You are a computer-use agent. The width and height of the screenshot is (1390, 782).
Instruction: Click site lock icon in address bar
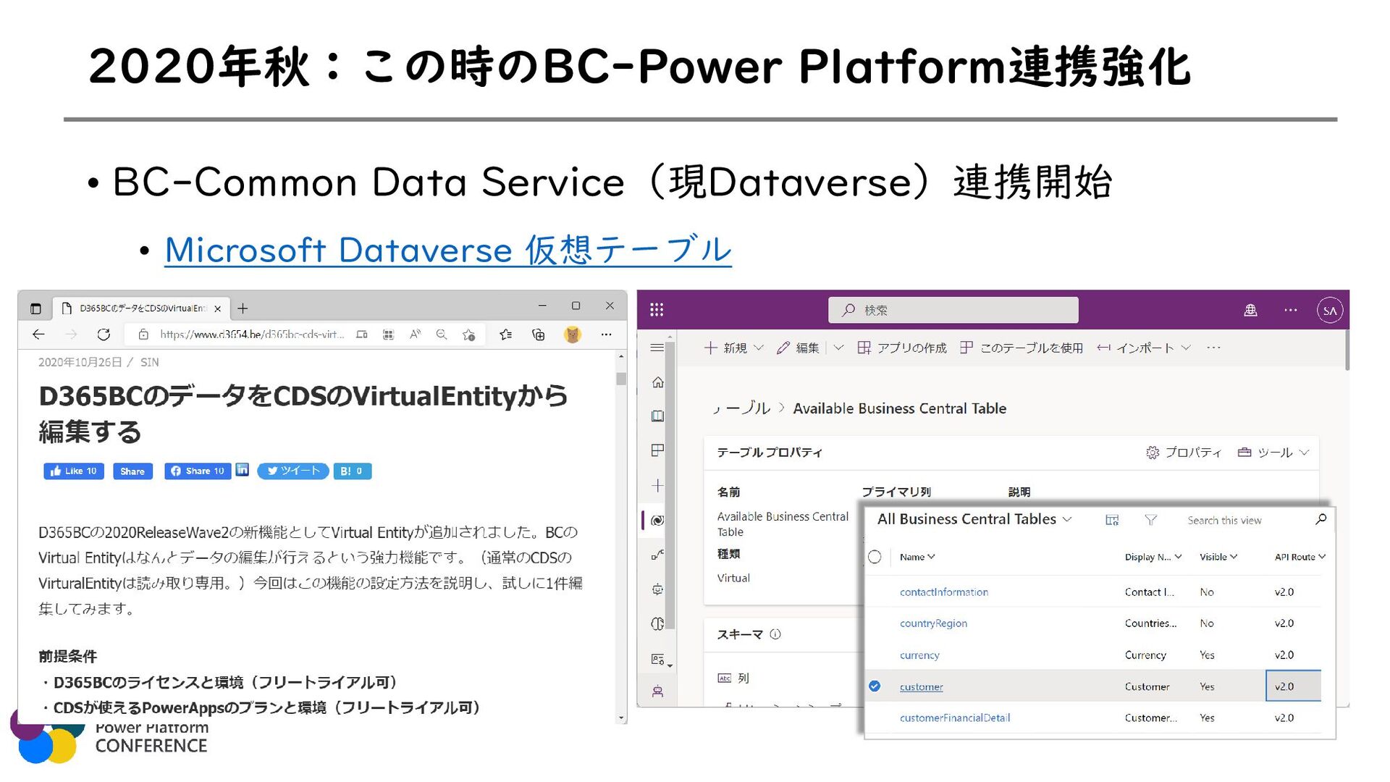tap(143, 335)
